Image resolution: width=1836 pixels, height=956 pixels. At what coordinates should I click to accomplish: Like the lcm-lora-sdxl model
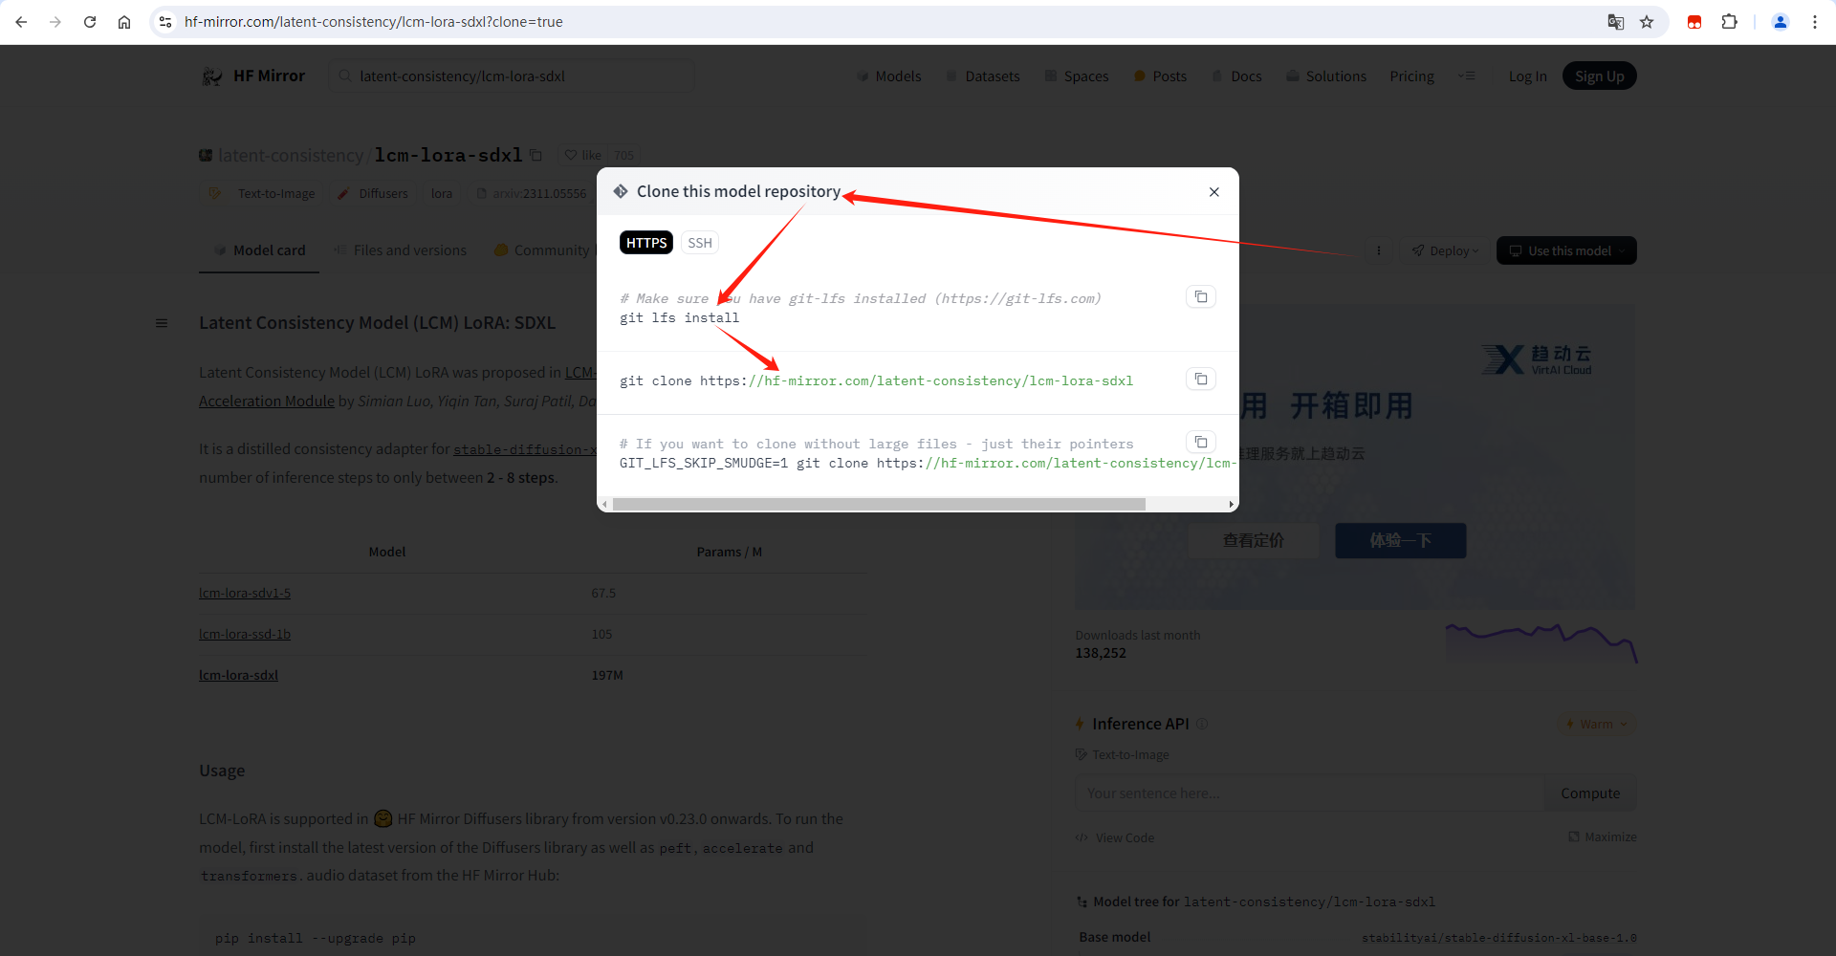pyautogui.click(x=582, y=155)
